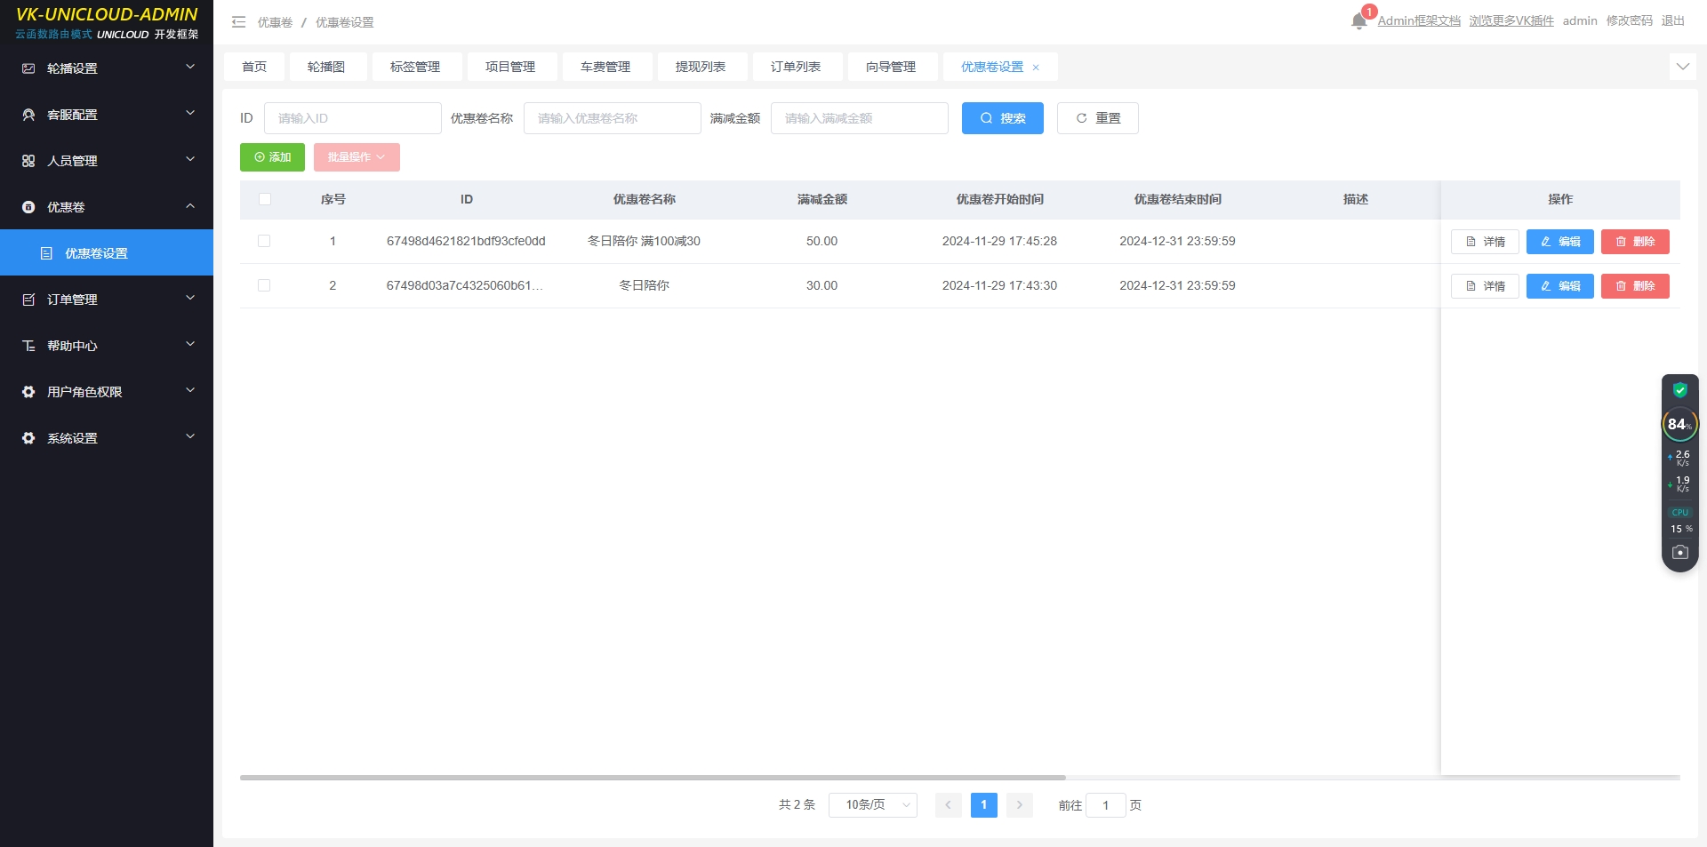Viewport: 1707px width, 847px height.
Task: Click the 系统设置 gear icon
Action: pyautogui.click(x=28, y=438)
